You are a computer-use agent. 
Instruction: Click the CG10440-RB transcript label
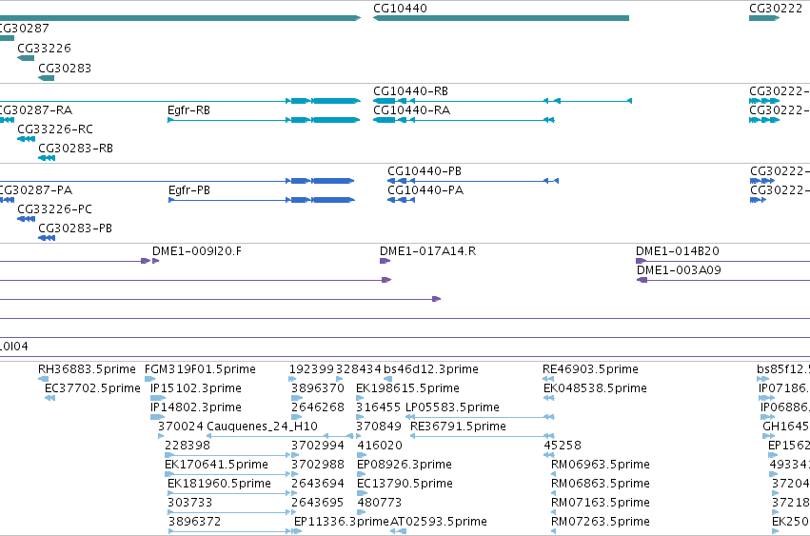410,91
